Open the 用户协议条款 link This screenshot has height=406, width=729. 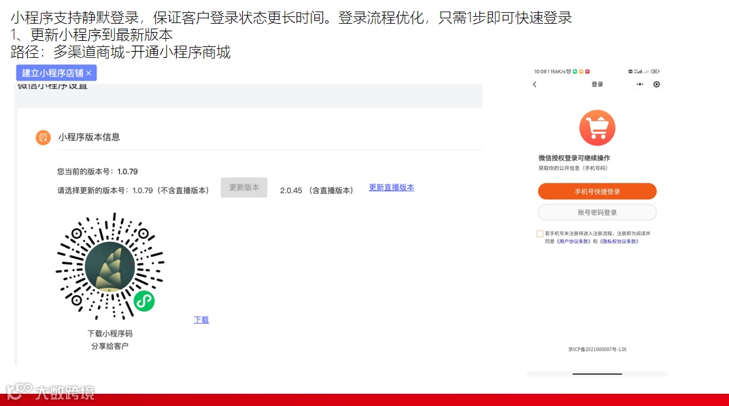tap(573, 241)
